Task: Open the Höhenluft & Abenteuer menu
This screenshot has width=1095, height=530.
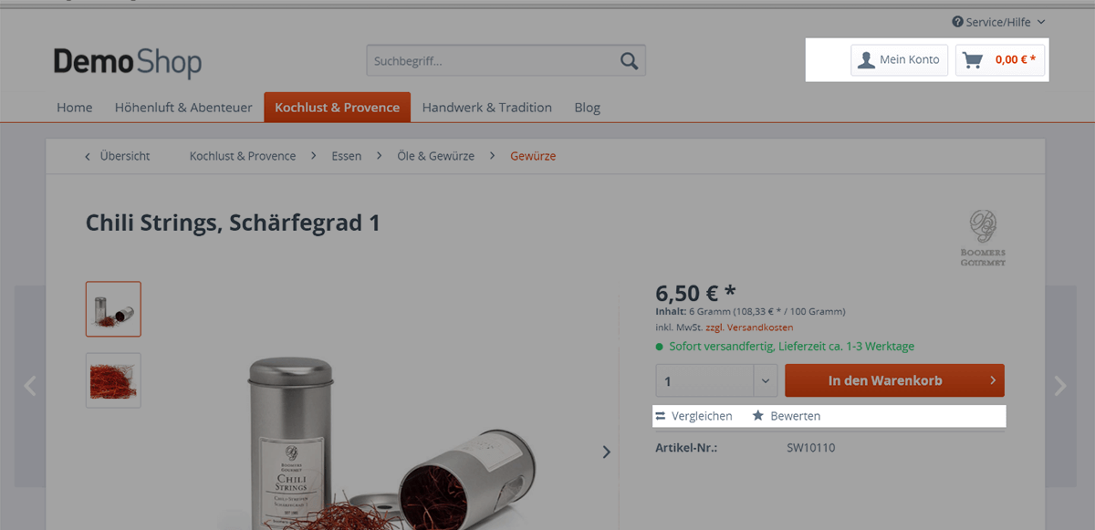Action: (x=183, y=108)
